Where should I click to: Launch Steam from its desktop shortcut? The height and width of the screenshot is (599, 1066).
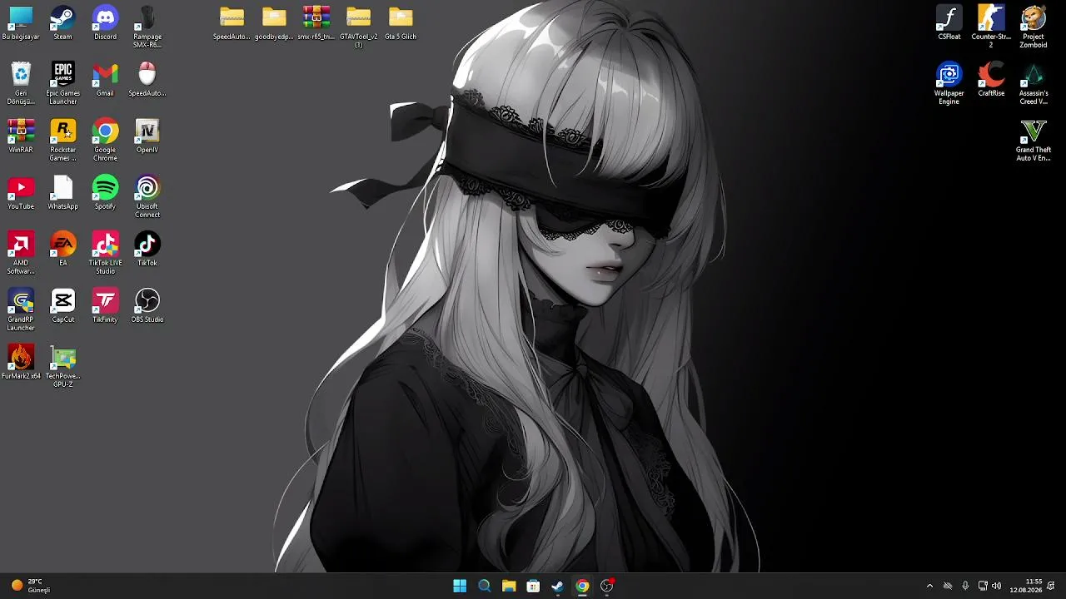coord(63,23)
